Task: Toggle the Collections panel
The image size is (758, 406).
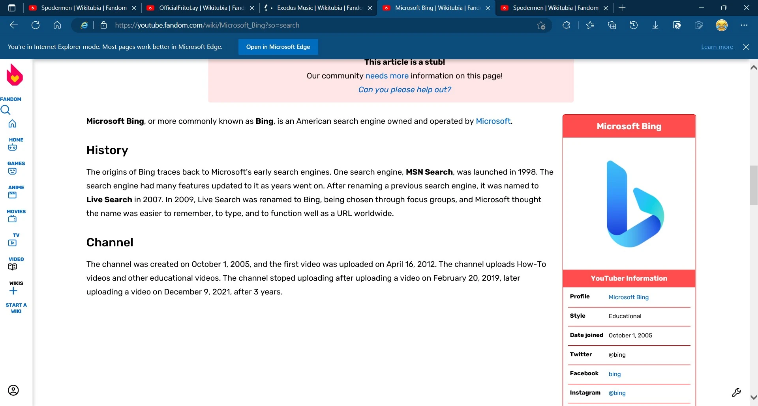Action: [x=612, y=25]
